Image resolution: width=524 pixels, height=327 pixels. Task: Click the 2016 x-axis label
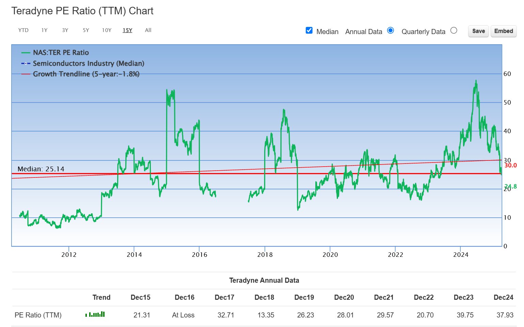click(200, 255)
